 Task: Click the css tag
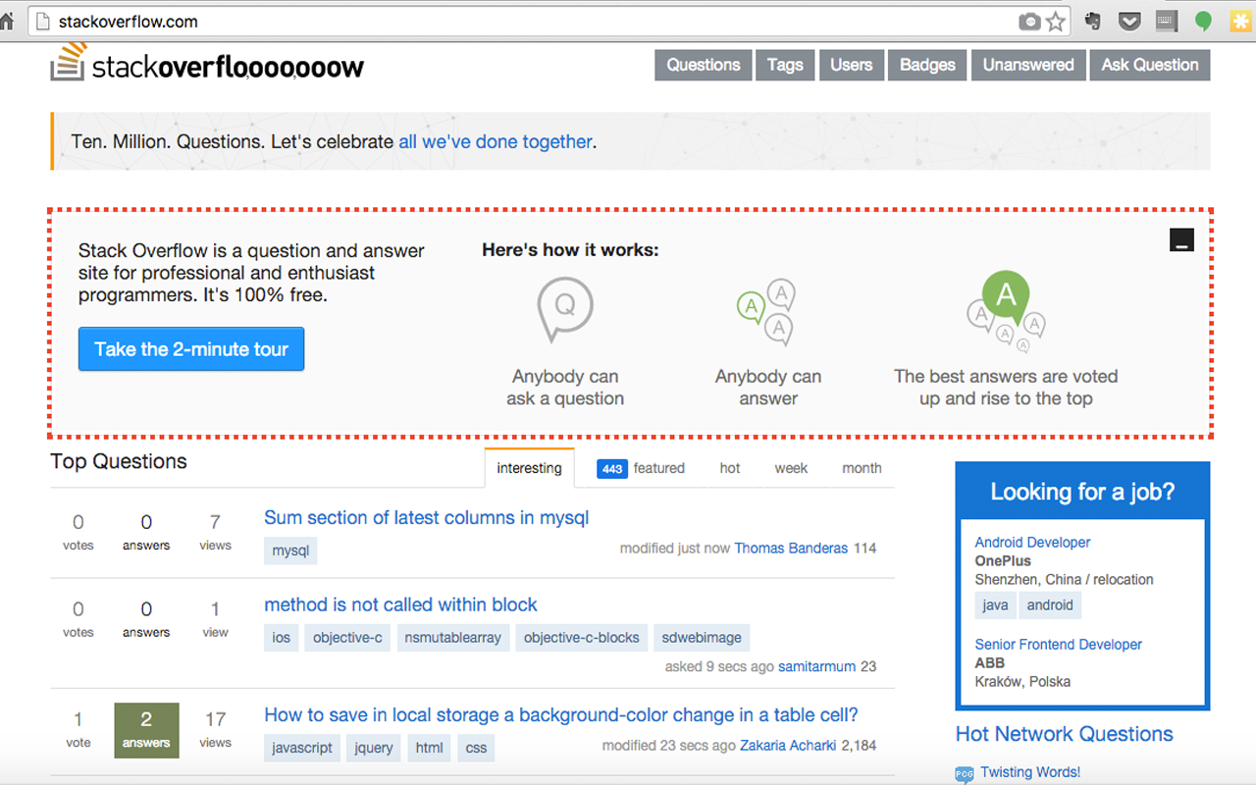[477, 748]
